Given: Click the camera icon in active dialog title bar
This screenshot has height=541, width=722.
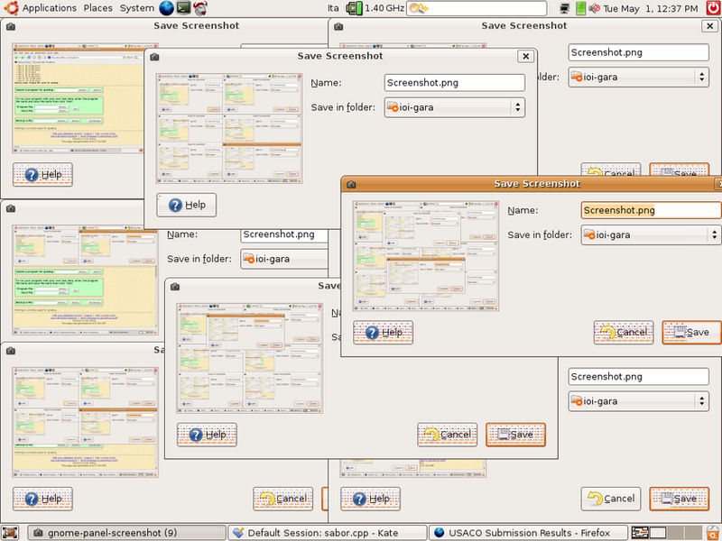Looking at the screenshot, I should [351, 184].
